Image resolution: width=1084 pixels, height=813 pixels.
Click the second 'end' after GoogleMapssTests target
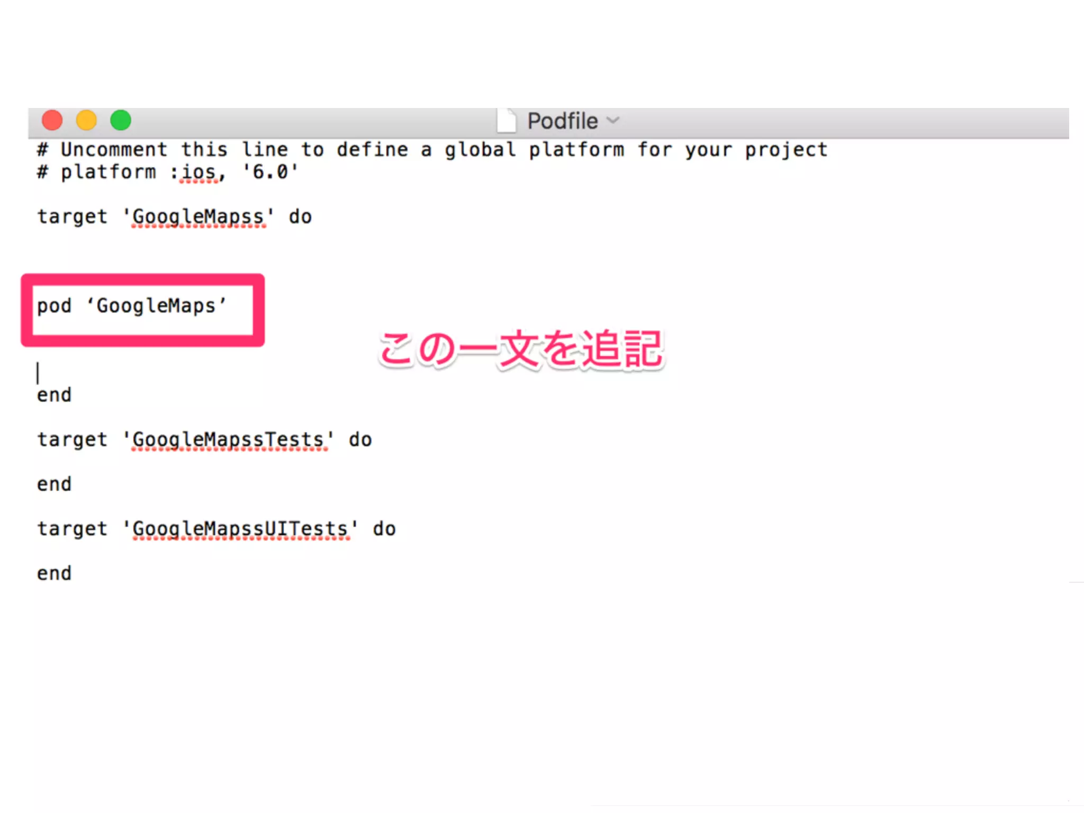coord(54,484)
